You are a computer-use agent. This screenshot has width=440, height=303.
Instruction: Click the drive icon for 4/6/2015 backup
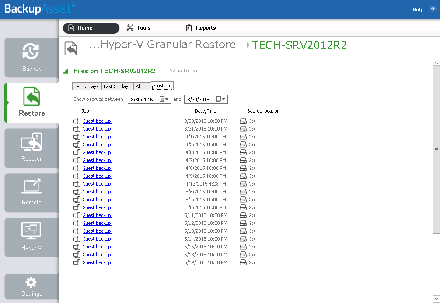[243, 152]
